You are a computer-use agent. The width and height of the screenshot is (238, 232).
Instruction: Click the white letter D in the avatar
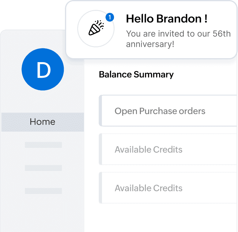point(43,70)
